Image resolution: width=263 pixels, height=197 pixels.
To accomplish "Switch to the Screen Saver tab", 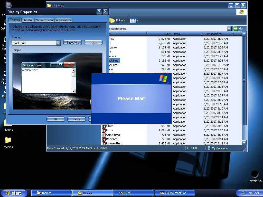I will click(x=44, y=20).
